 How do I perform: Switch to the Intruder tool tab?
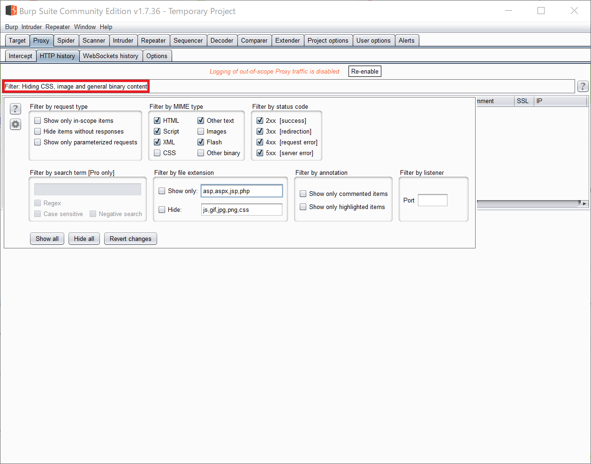123,40
